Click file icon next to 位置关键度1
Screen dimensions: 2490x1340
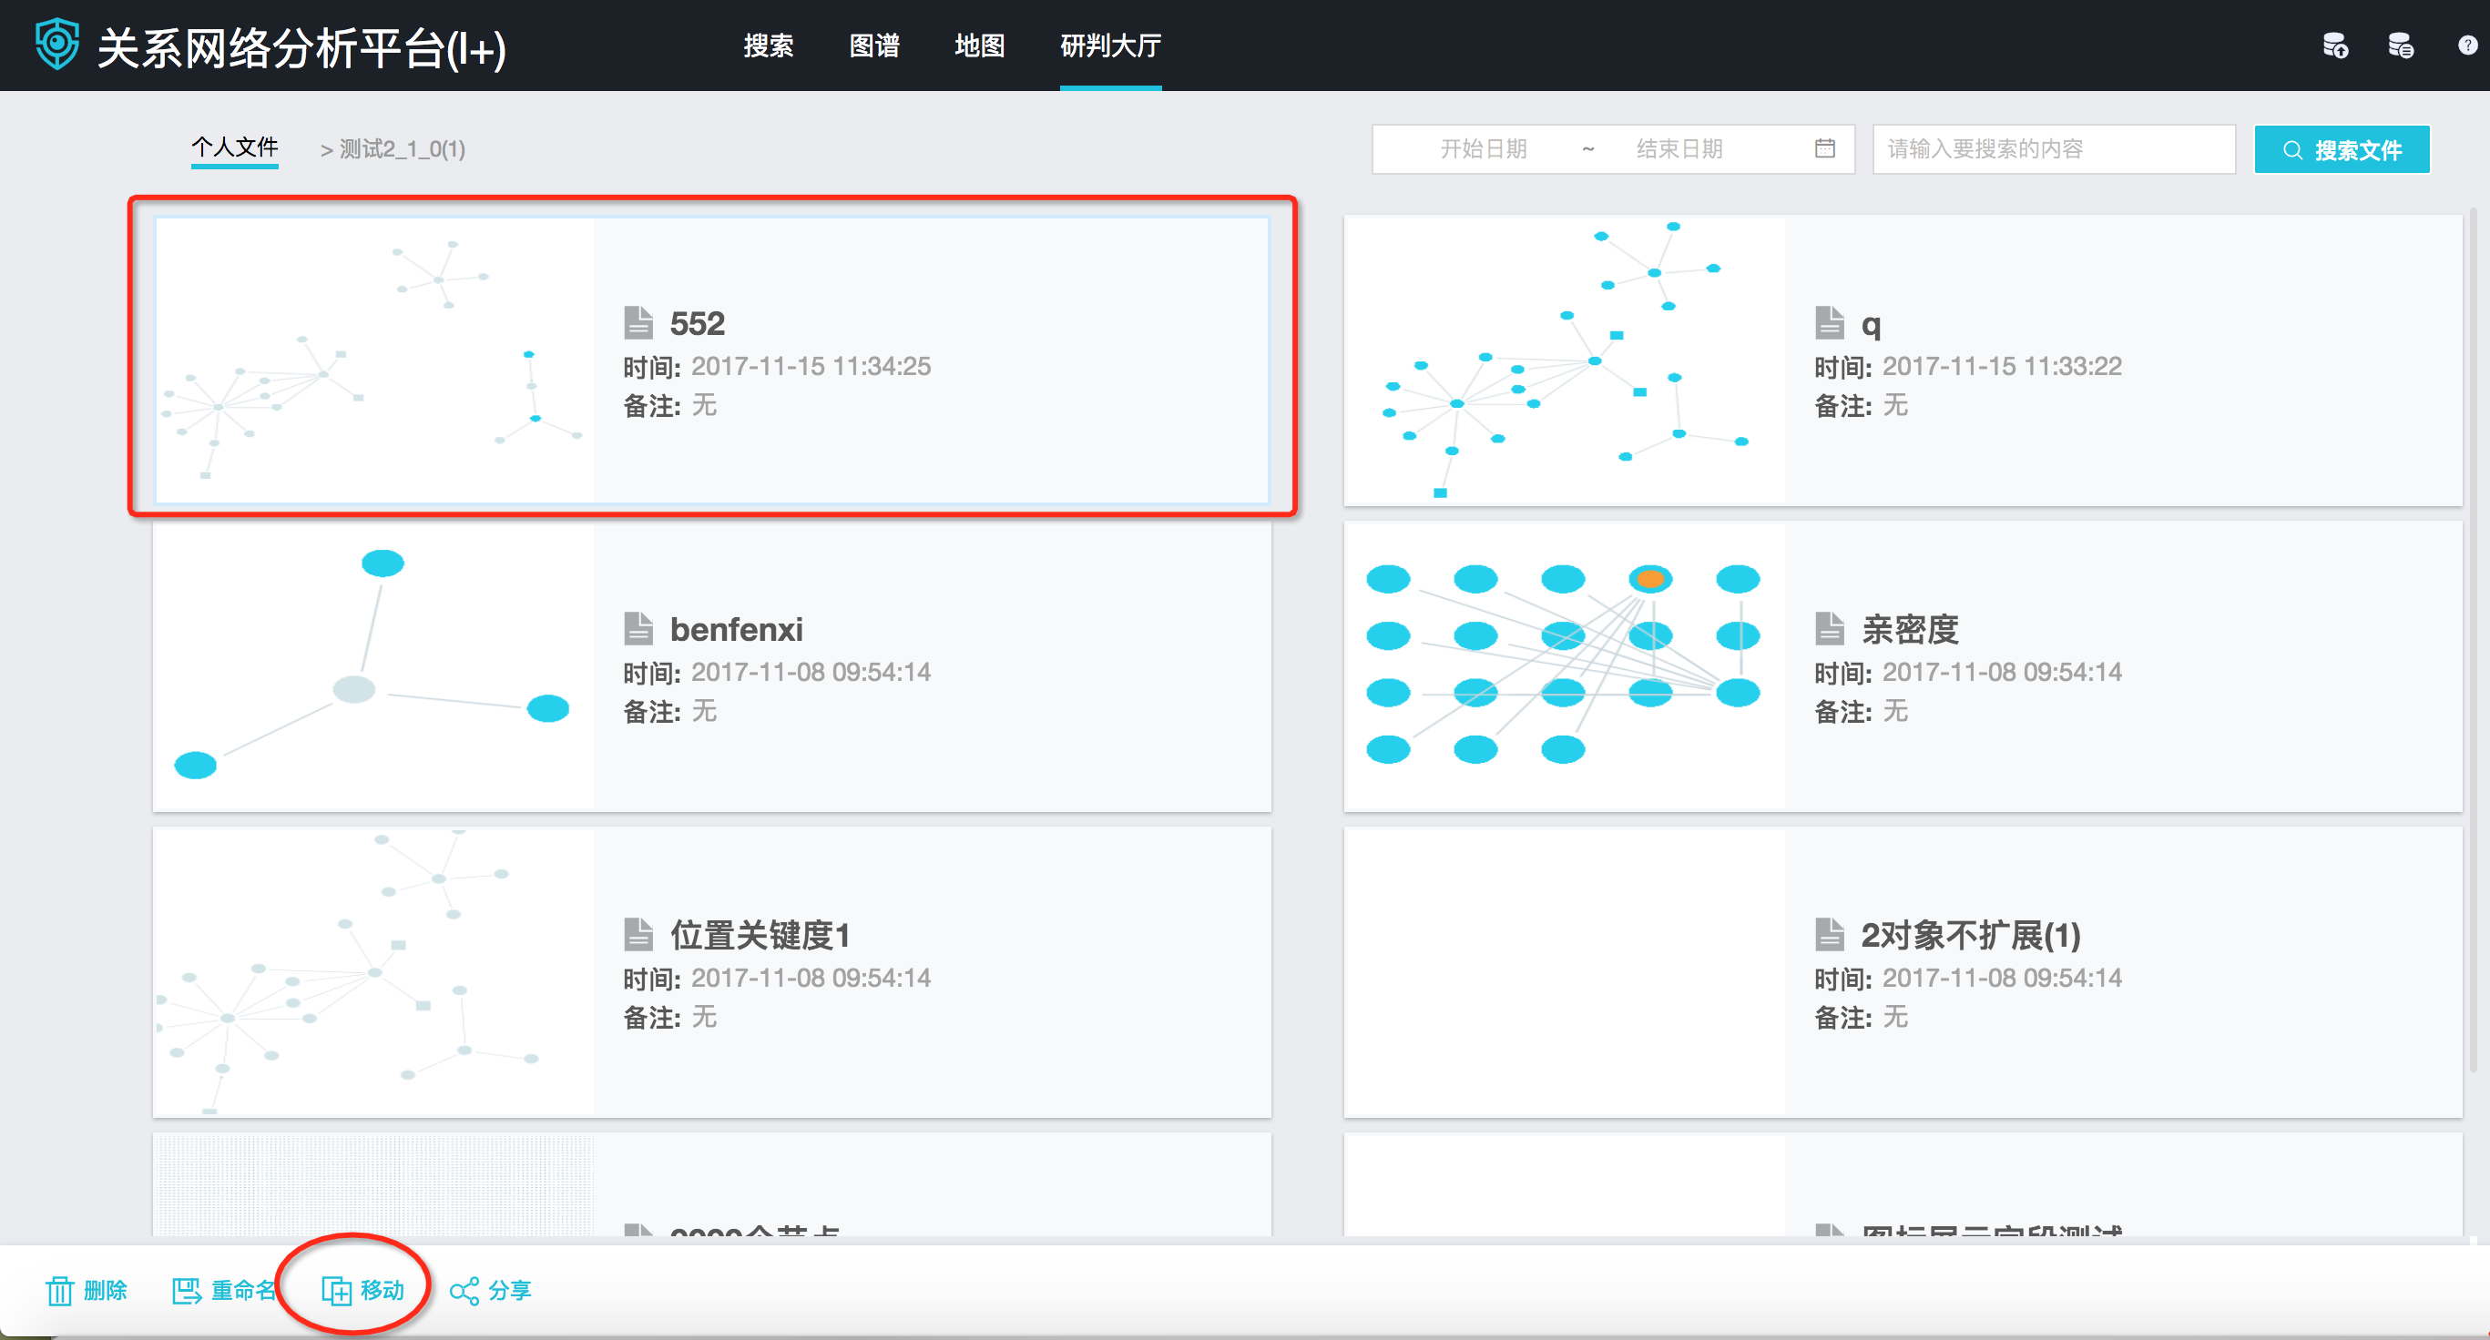[x=638, y=934]
